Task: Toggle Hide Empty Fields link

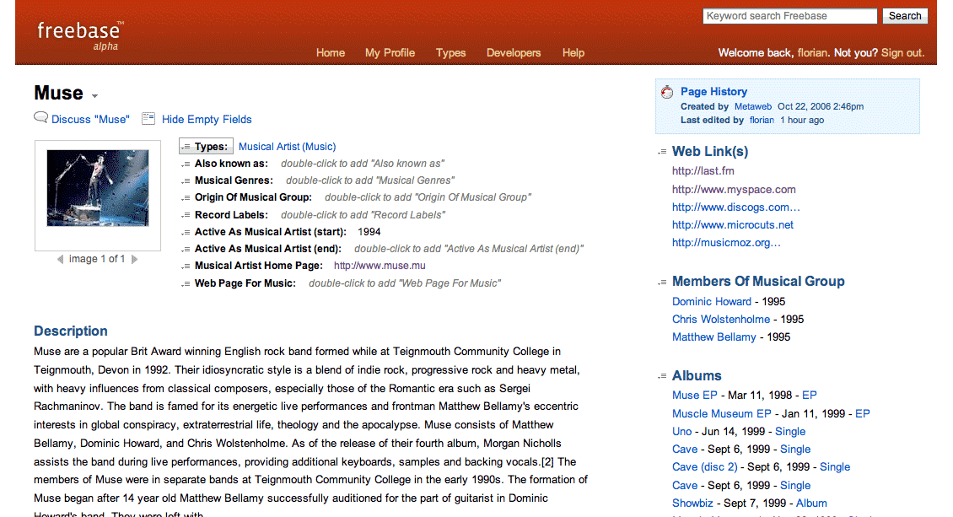Action: pyautogui.click(x=207, y=120)
